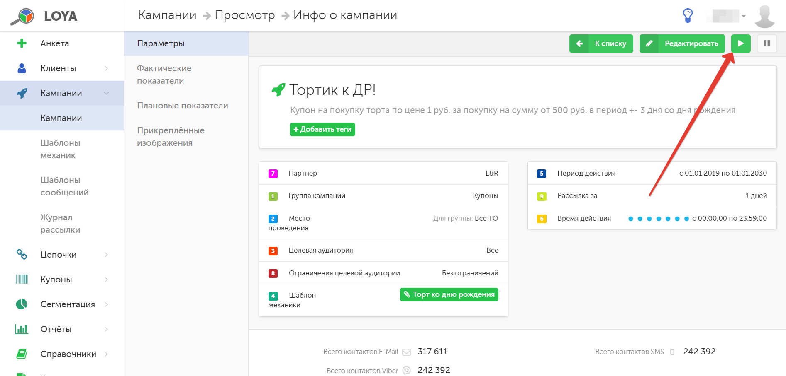Click the user avatar picture

tap(764, 16)
